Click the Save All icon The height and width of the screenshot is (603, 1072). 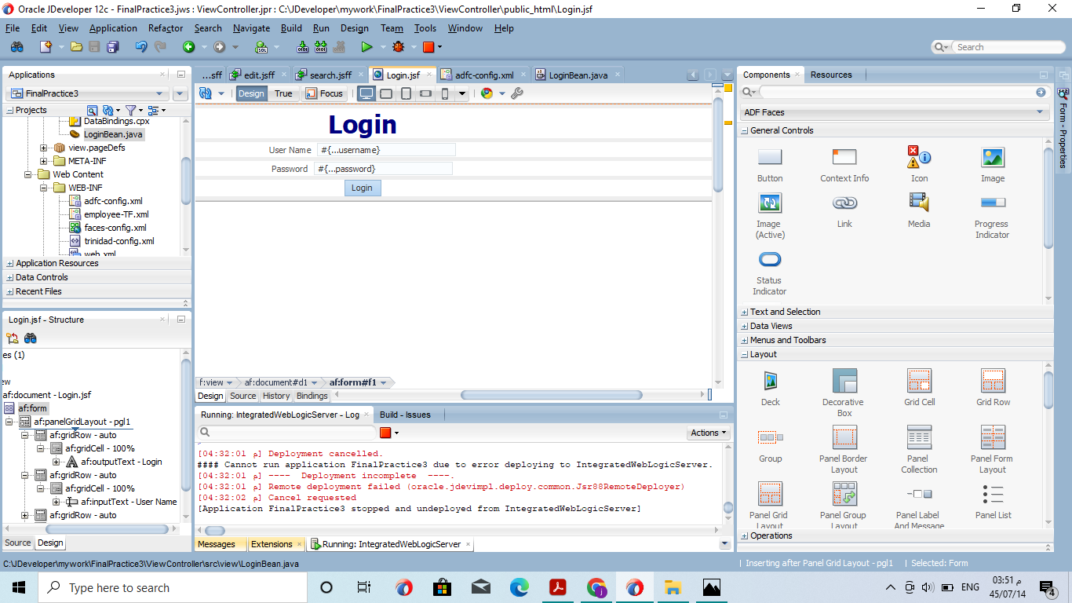[112, 47]
